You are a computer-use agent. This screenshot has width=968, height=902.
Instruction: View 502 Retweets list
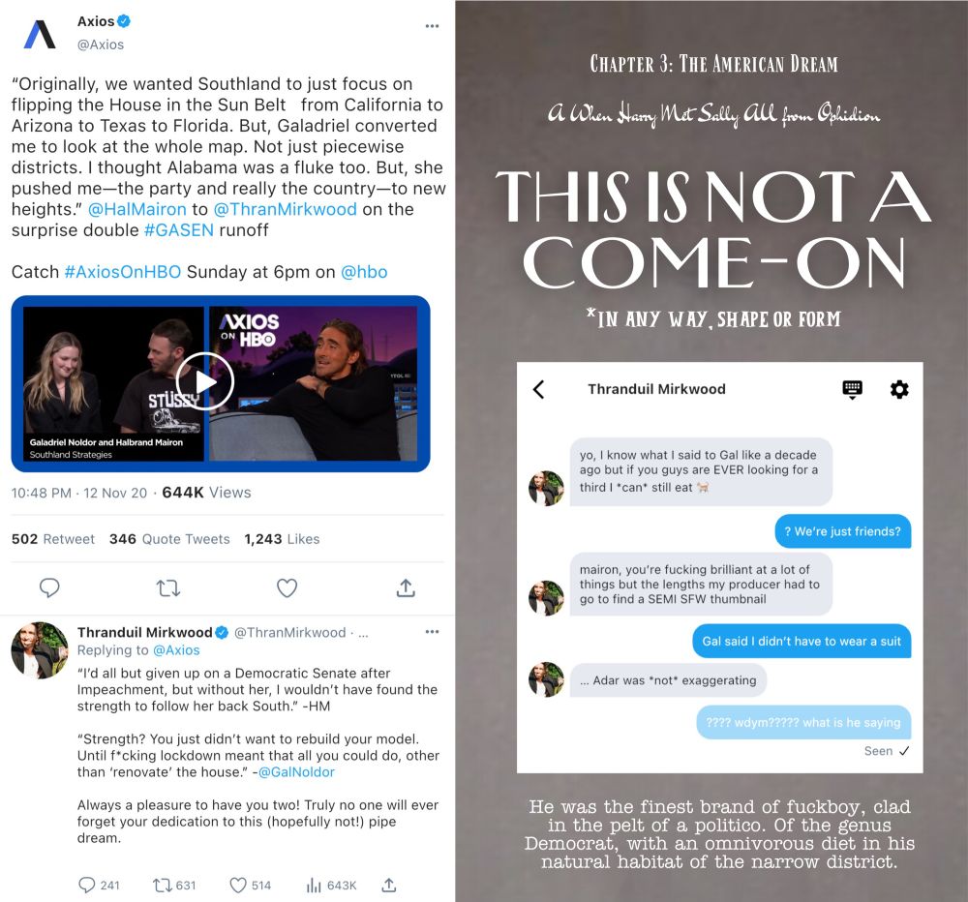point(53,539)
